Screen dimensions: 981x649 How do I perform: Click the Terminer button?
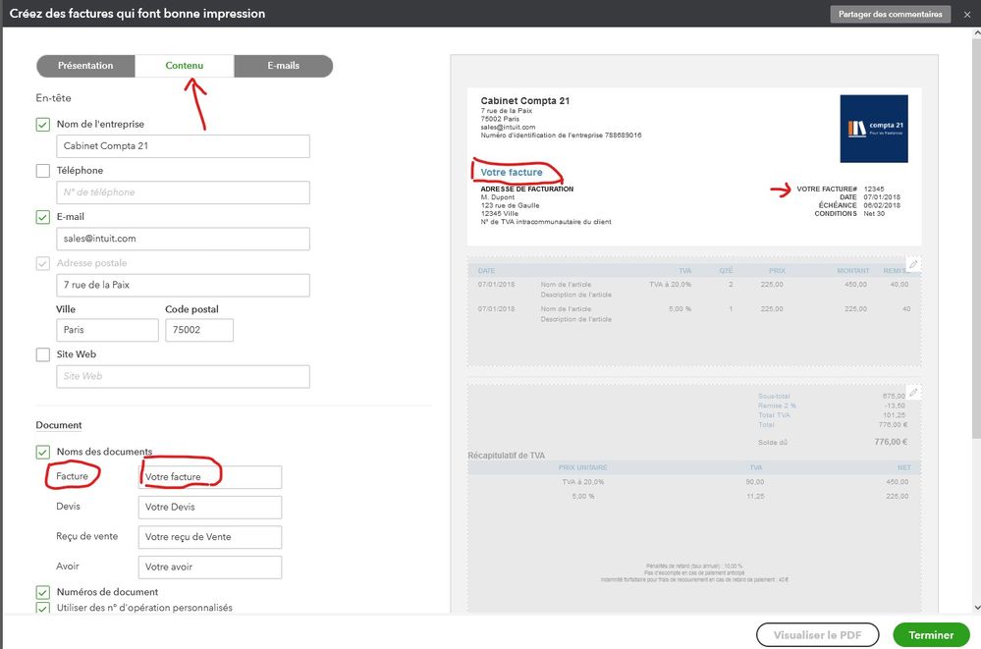931,635
